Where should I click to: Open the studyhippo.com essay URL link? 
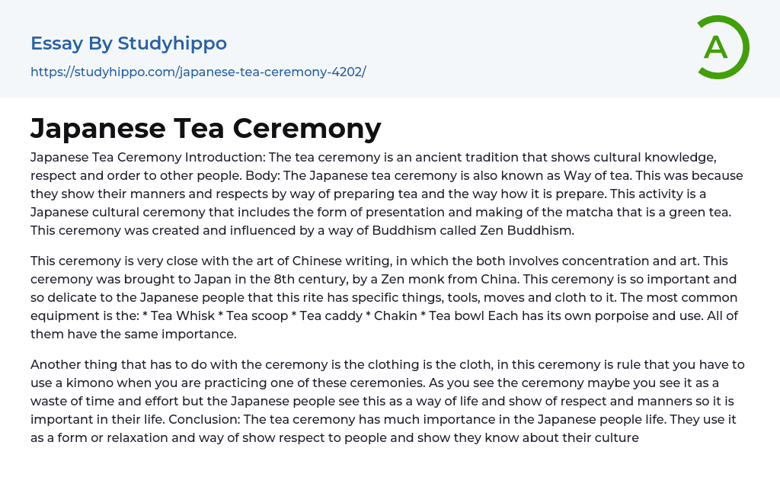[x=198, y=72]
